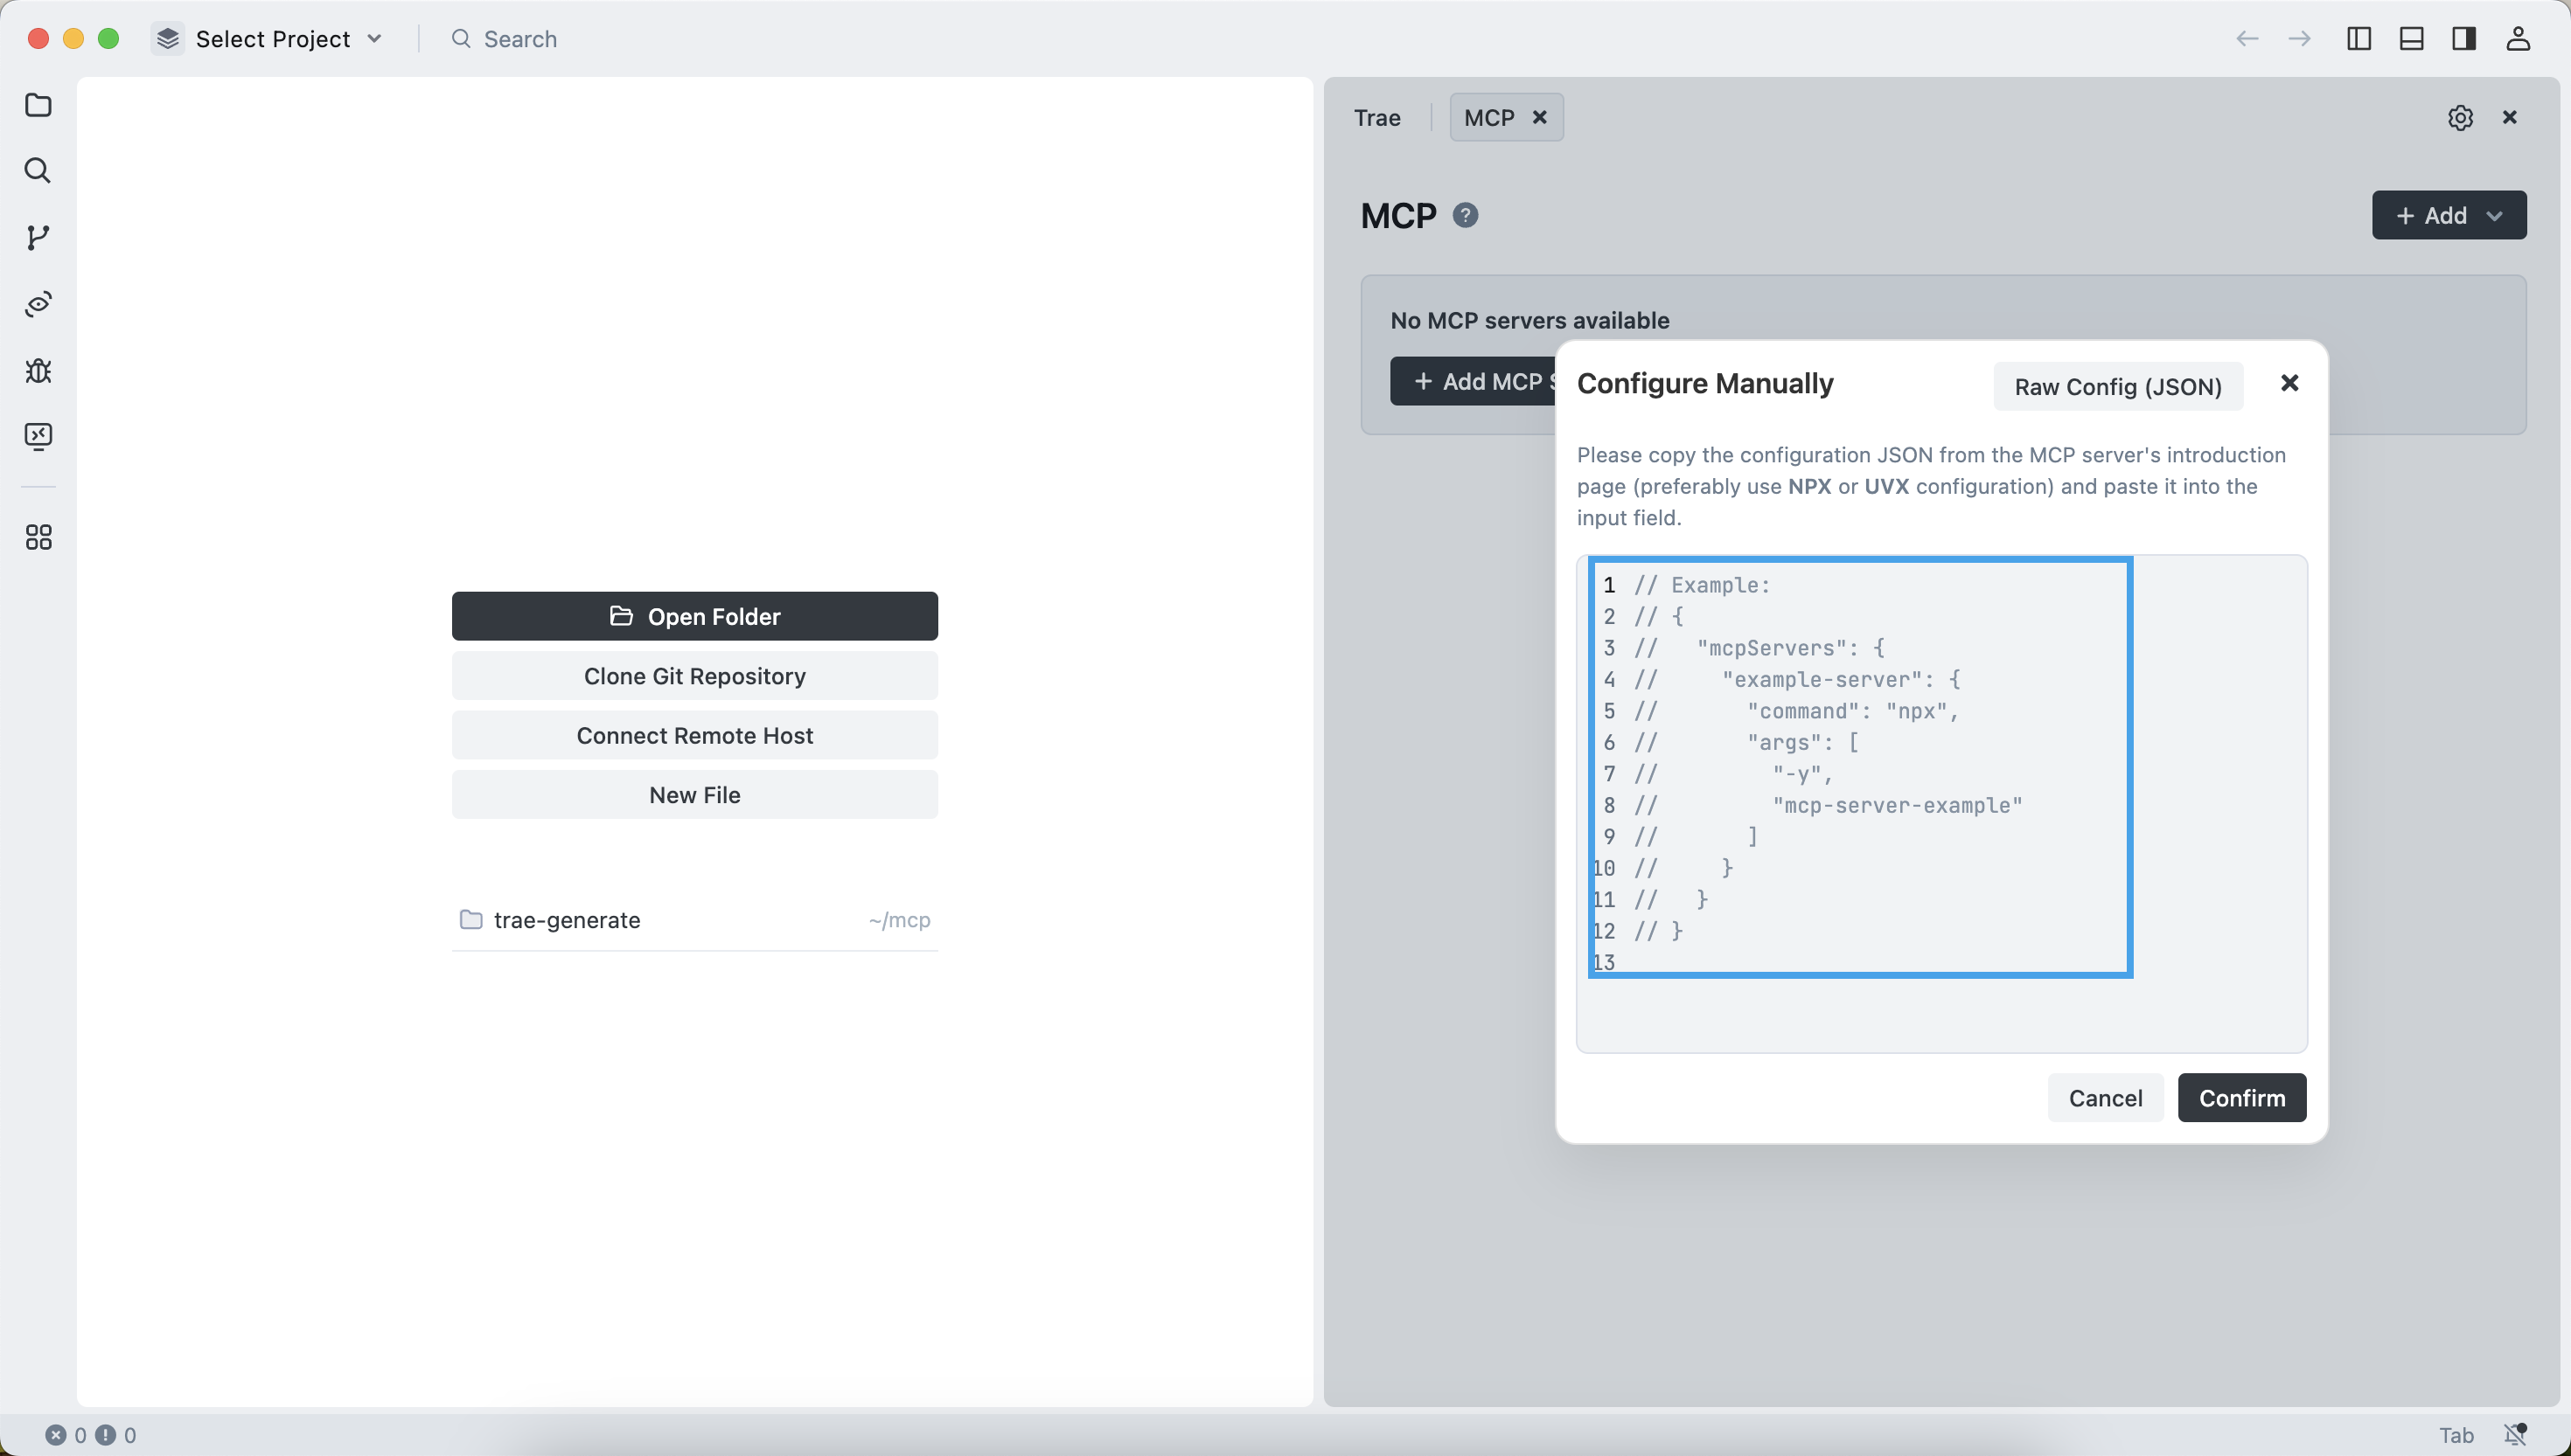Open Source Control branch icon
Viewport: 2571px width, 1456px height.
click(38, 237)
